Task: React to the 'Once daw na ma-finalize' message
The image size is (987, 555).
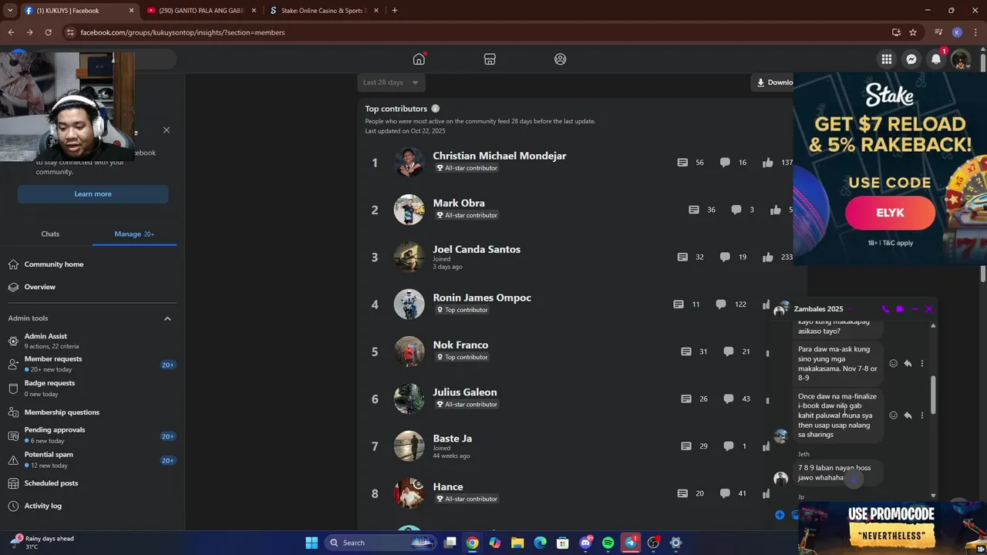Action: (x=894, y=415)
